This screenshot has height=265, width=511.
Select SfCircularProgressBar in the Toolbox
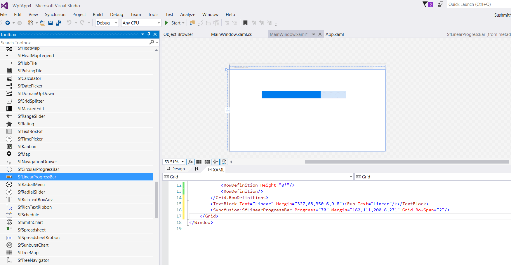click(x=38, y=169)
